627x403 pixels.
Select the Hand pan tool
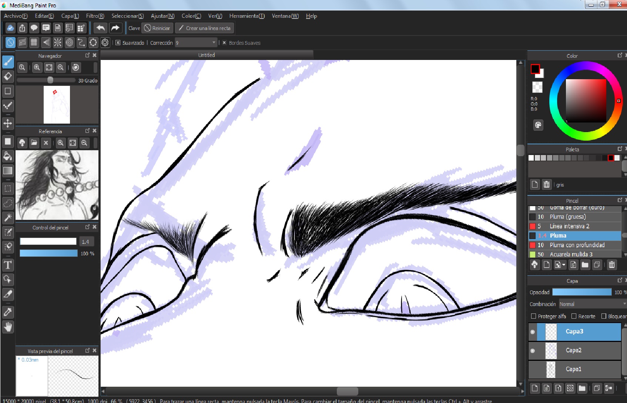[x=8, y=327]
